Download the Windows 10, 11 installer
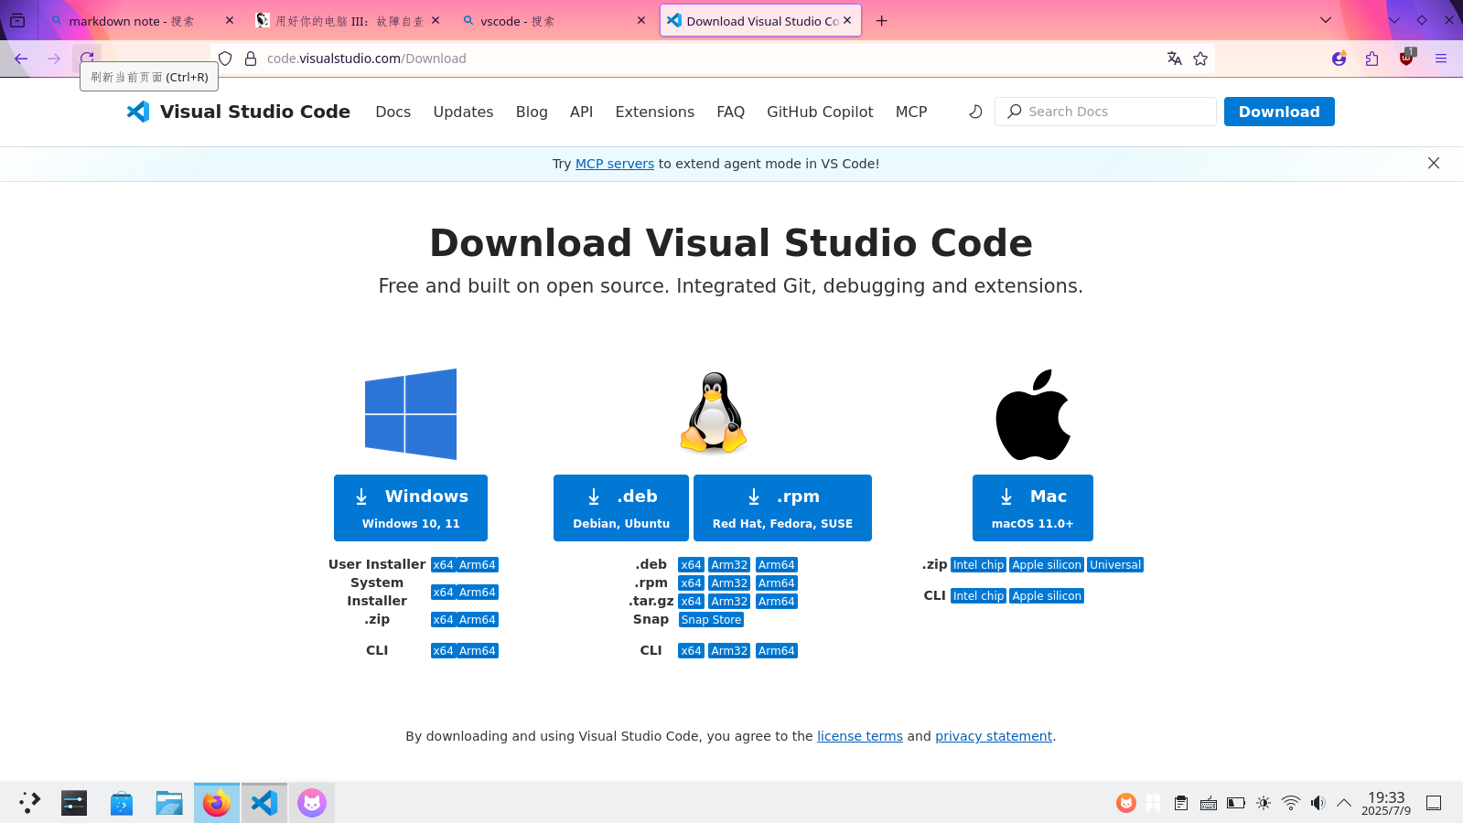 click(x=411, y=508)
